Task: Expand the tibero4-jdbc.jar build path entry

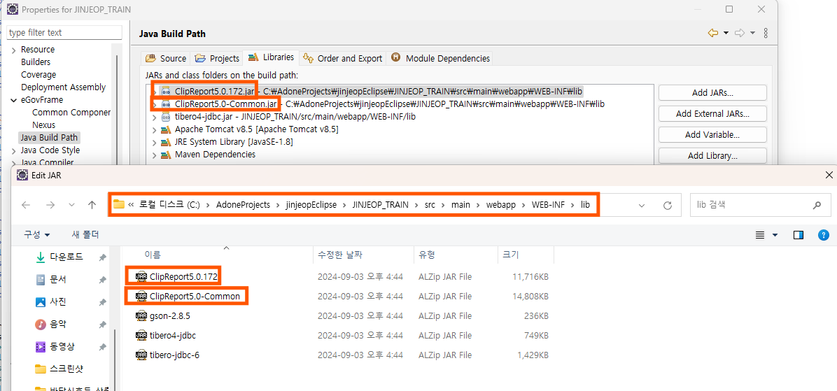Action: click(154, 116)
